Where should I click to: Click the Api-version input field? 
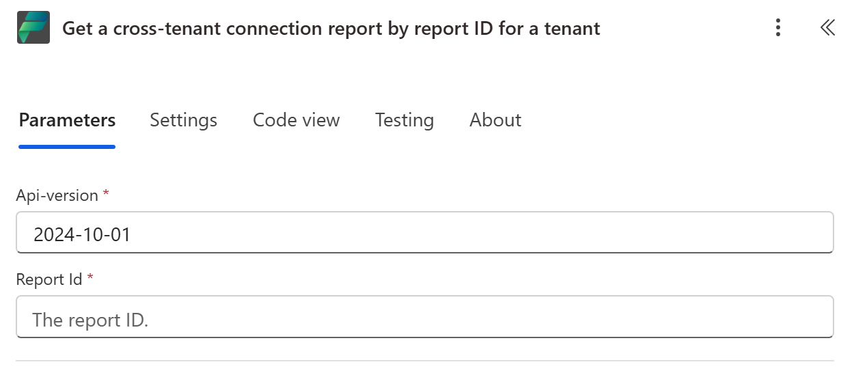pyautogui.click(x=424, y=233)
